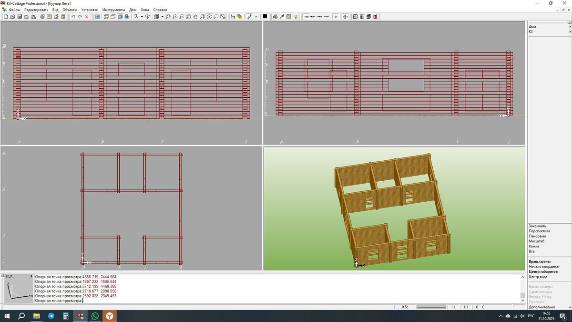Open the Вид menu
This screenshot has height=322, width=572.
point(55,10)
